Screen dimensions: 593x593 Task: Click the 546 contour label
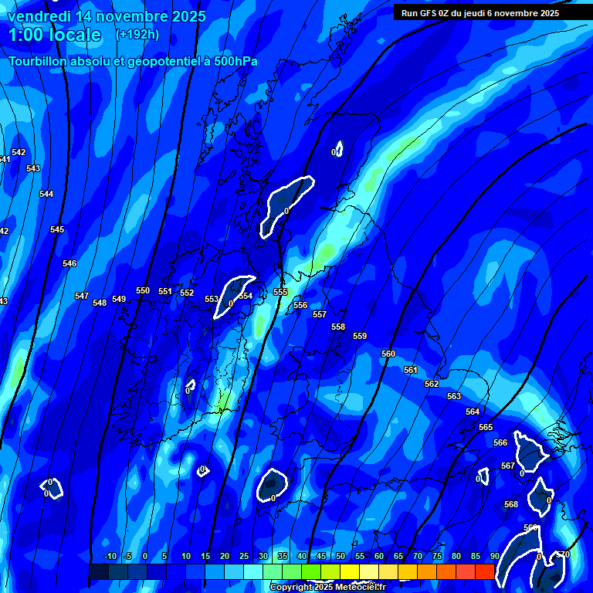[69, 264]
